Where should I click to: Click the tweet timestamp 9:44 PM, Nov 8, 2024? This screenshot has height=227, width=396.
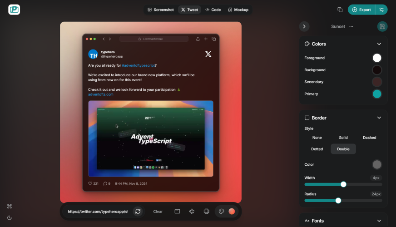point(131,183)
